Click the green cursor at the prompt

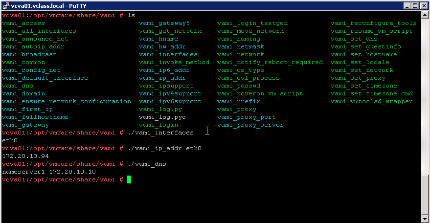pyautogui.click(x=129, y=179)
